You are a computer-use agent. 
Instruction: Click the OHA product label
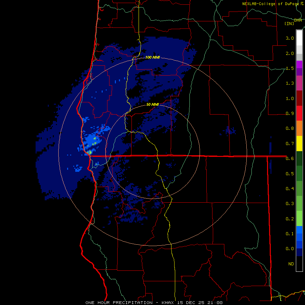click(298, 20)
